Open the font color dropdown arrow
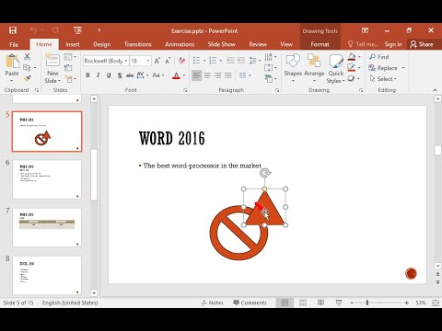The image size is (442, 331). [x=184, y=75]
